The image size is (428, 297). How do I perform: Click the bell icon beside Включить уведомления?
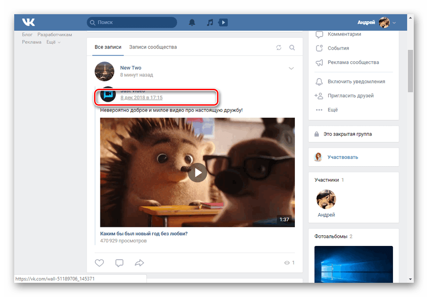319,82
